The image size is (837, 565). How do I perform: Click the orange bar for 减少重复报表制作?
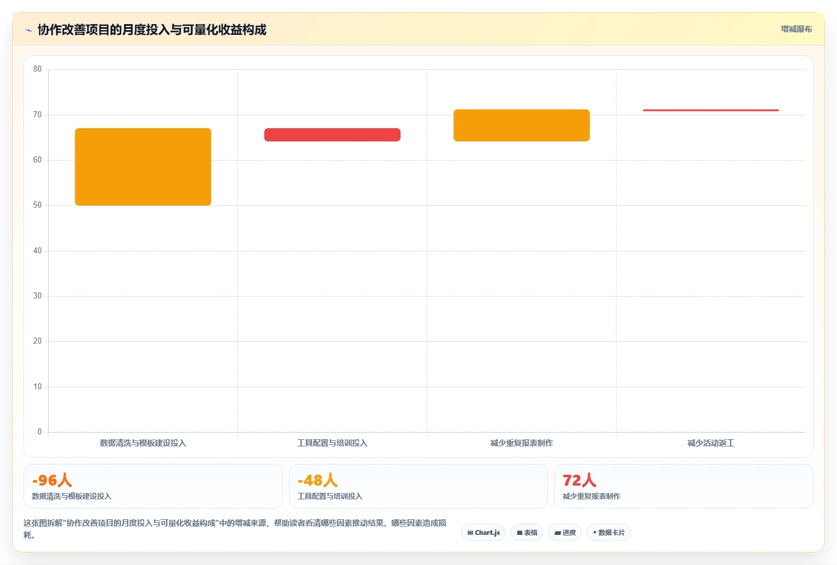point(521,125)
